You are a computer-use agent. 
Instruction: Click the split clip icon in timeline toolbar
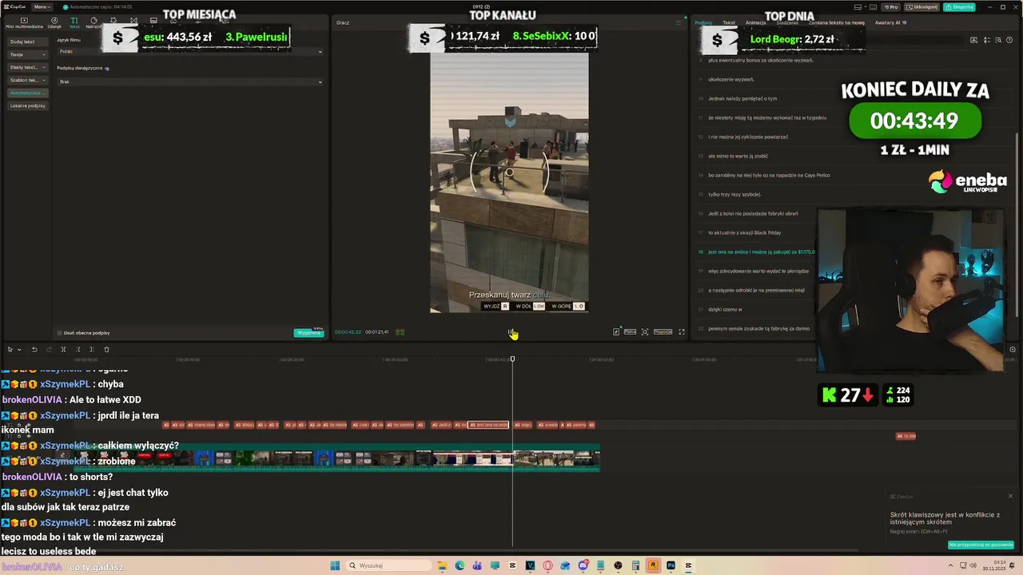[x=63, y=349]
